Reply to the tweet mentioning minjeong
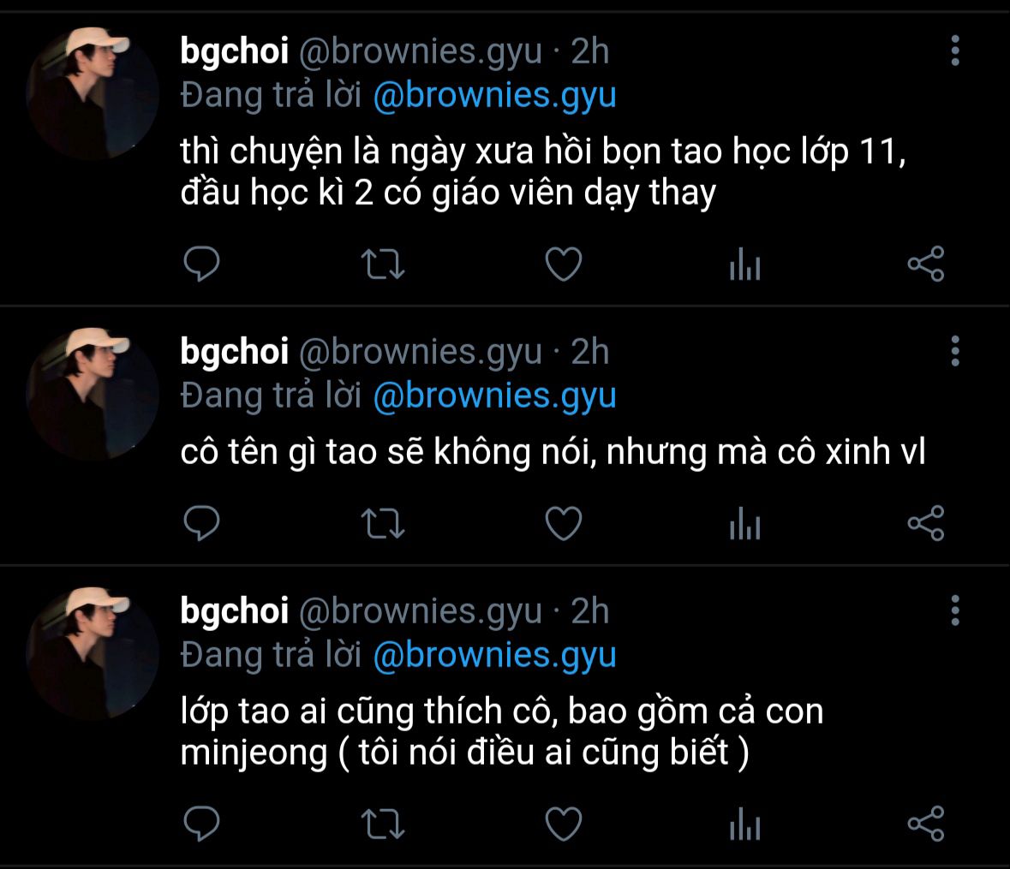The width and height of the screenshot is (1010, 869). point(201,824)
